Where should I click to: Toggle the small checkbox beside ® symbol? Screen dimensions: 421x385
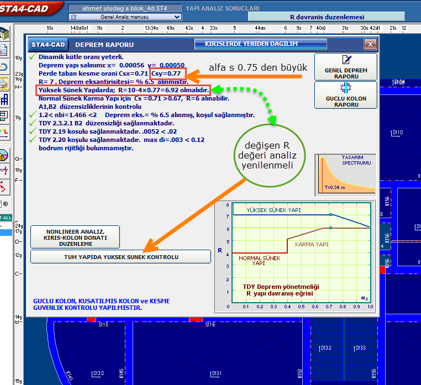2,204
